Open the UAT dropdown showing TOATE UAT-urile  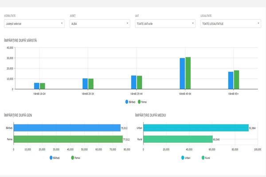(x=164, y=23)
